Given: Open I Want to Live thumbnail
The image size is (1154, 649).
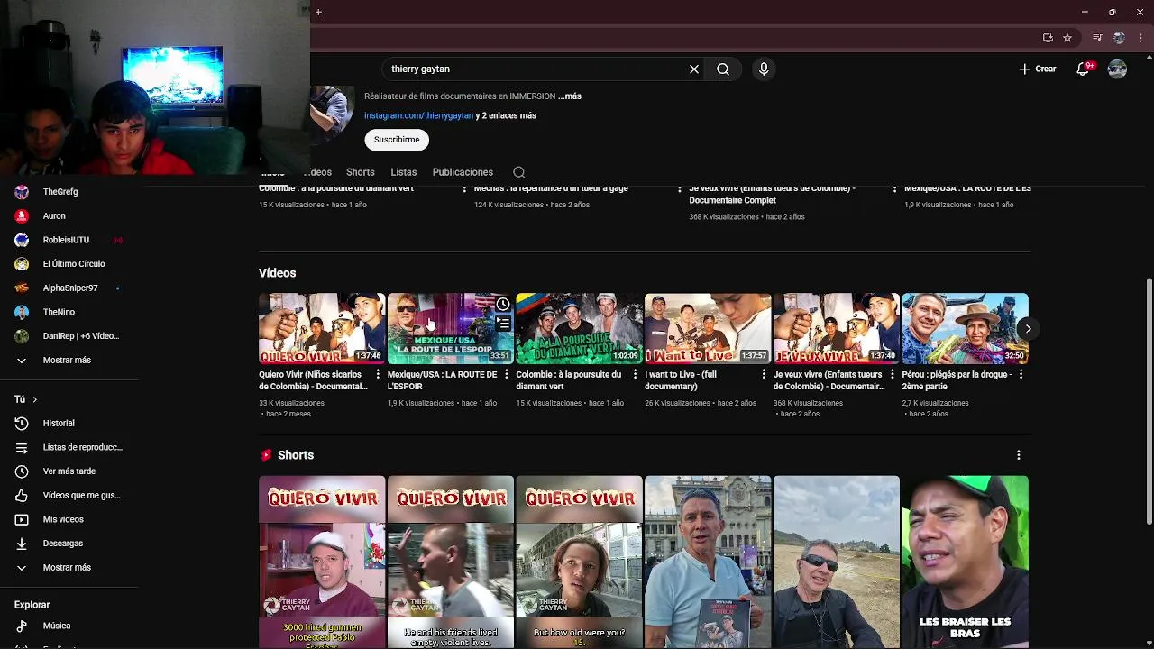Looking at the screenshot, I should pos(708,328).
